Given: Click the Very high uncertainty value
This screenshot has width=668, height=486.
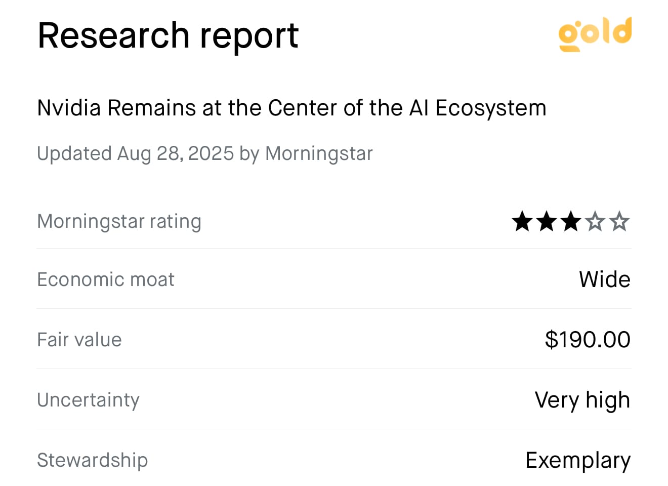Looking at the screenshot, I should (x=582, y=400).
